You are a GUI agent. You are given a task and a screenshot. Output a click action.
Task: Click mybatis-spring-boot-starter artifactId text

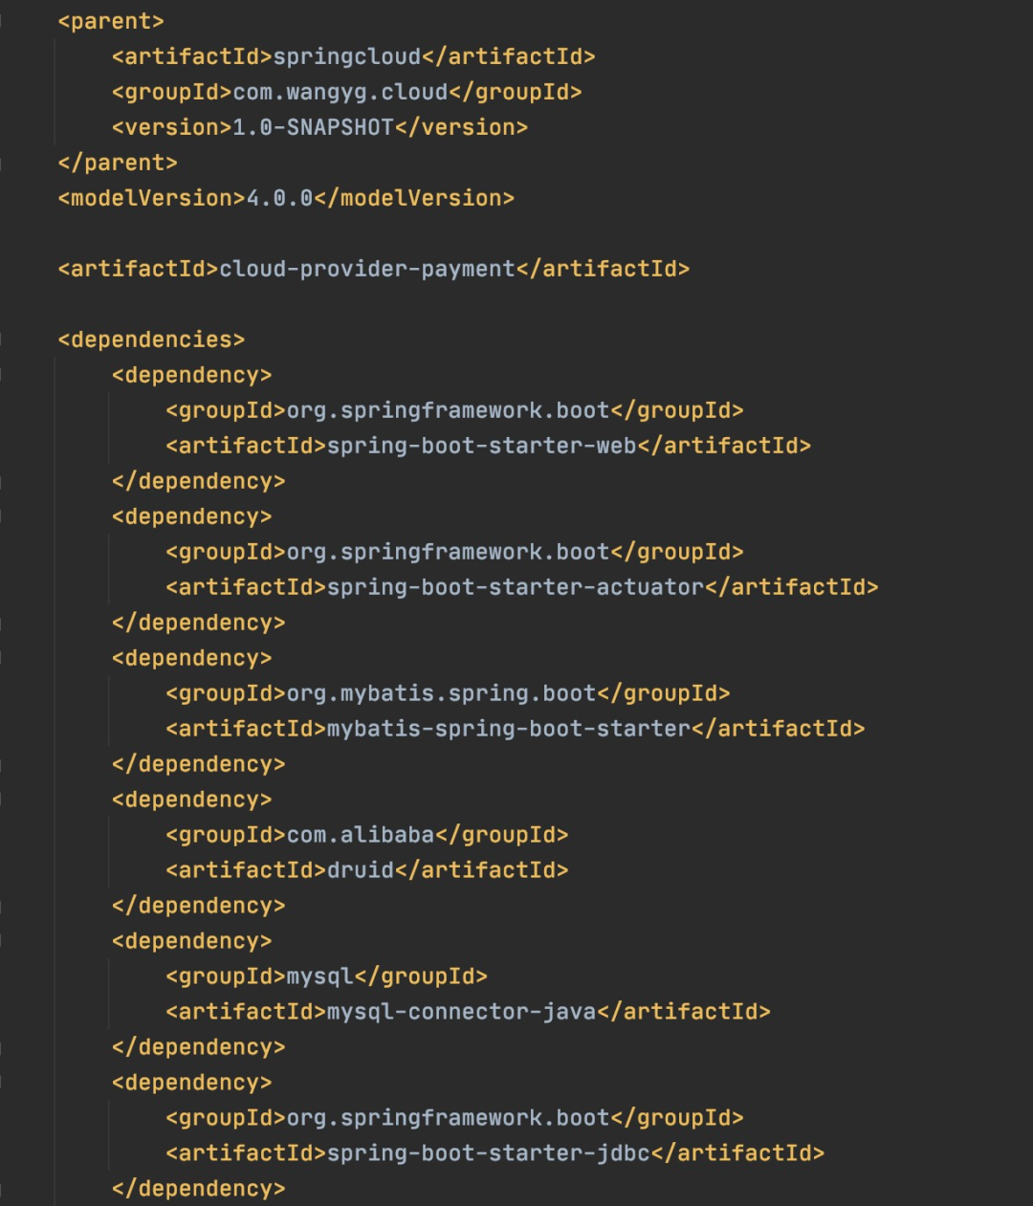[509, 729]
